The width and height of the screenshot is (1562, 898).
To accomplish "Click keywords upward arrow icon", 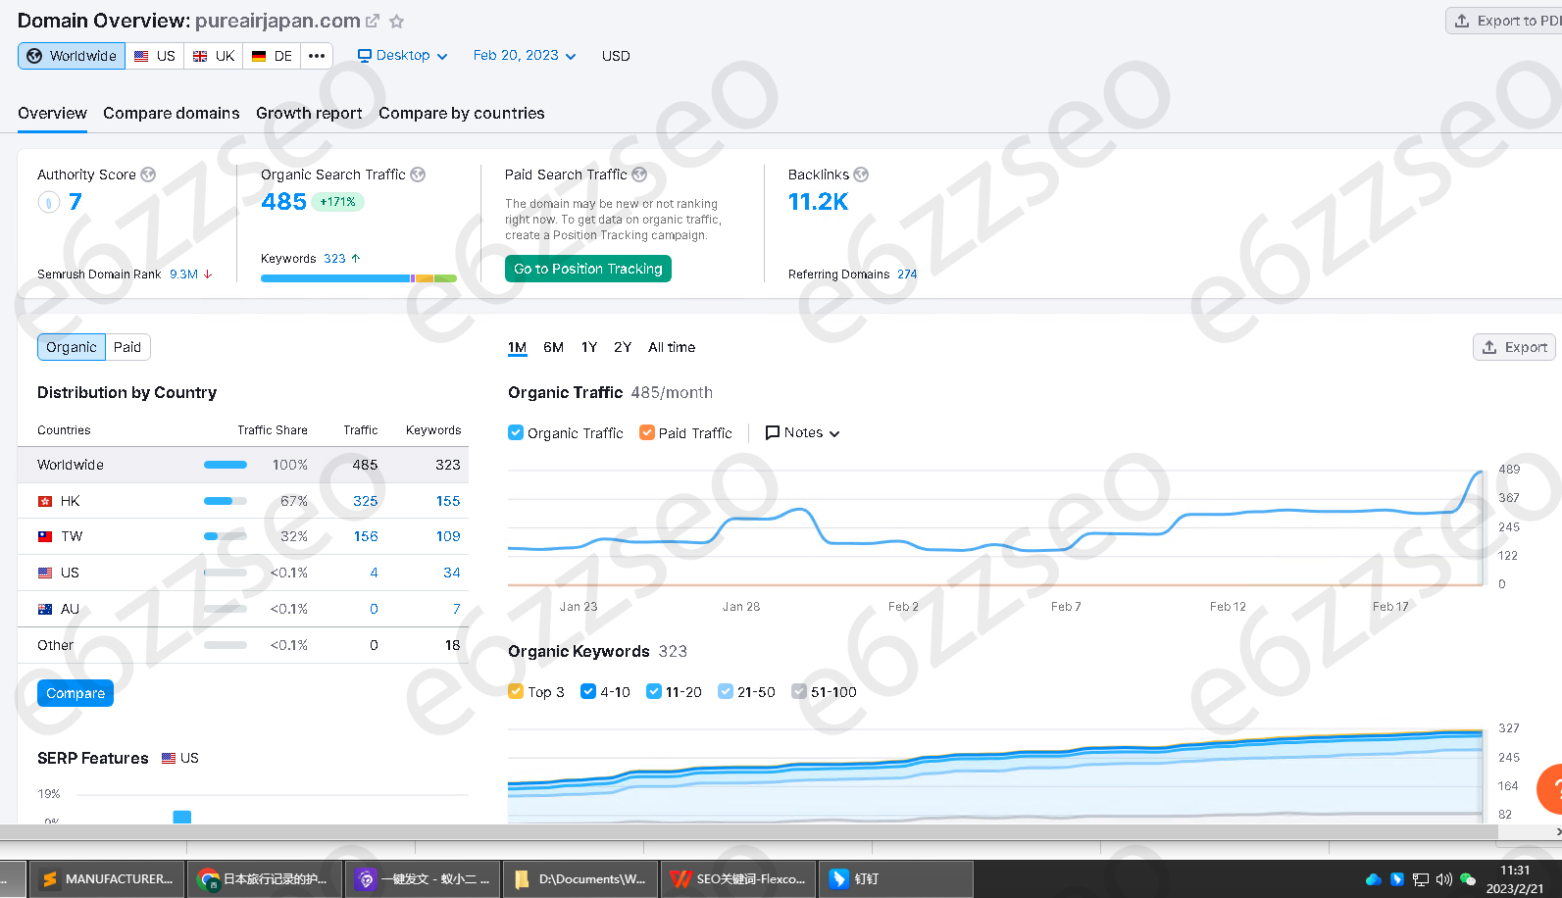I will 356,259.
